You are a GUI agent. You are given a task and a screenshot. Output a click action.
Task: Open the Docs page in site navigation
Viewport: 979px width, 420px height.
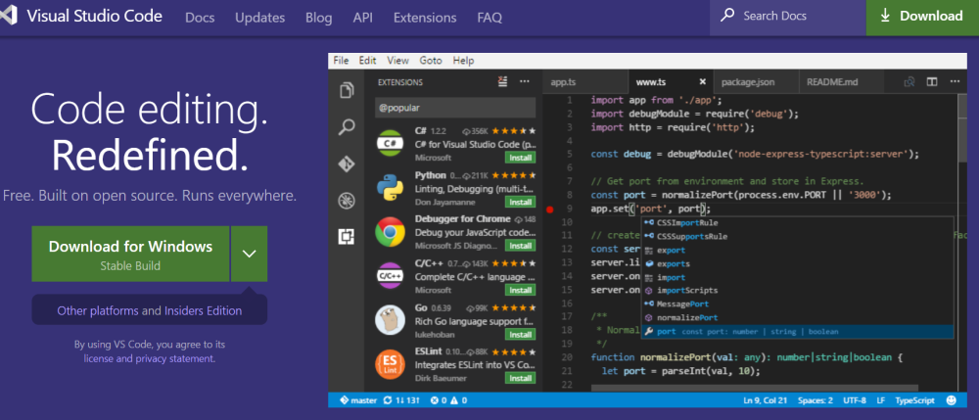(200, 18)
